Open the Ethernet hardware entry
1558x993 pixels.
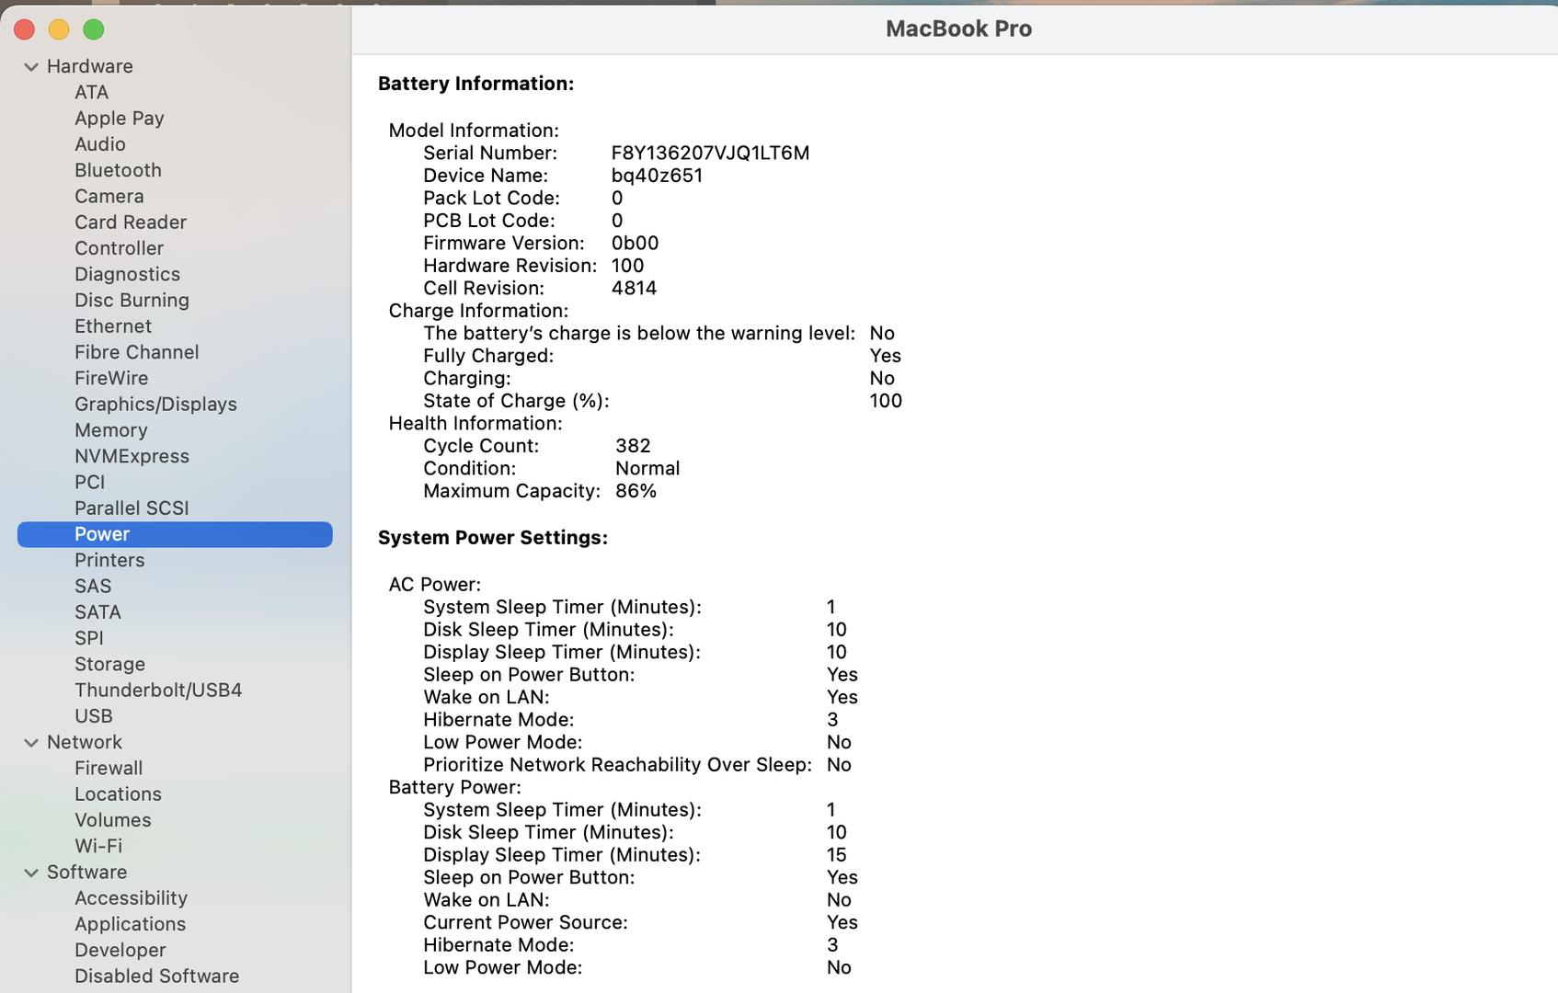(112, 326)
